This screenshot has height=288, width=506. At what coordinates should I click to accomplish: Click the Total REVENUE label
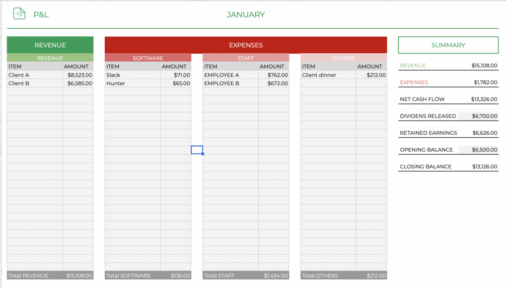(x=28, y=275)
